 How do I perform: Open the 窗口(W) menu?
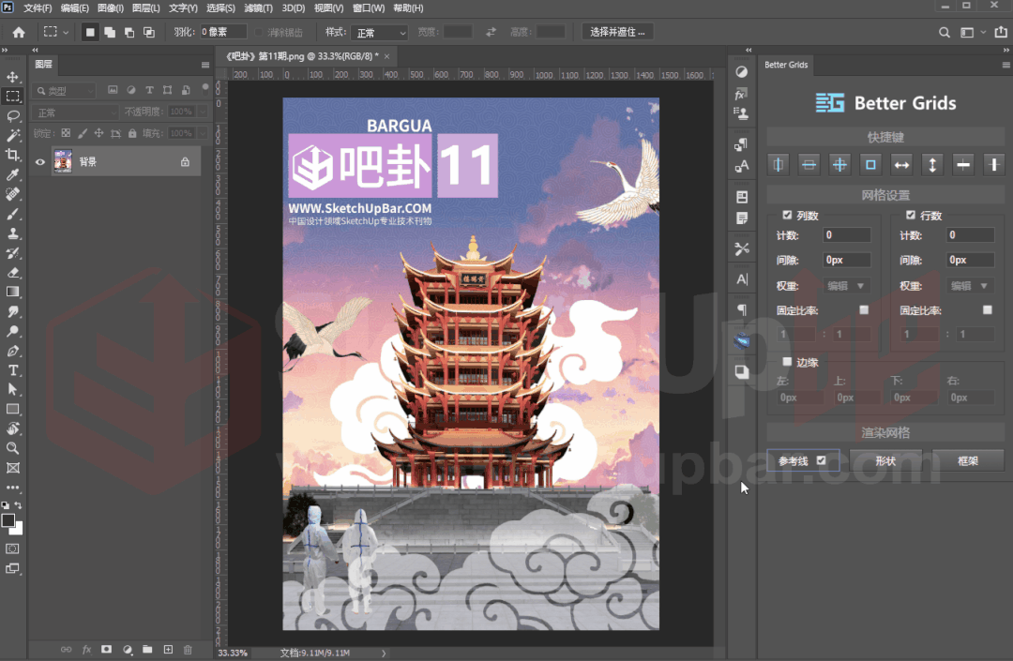pos(369,8)
